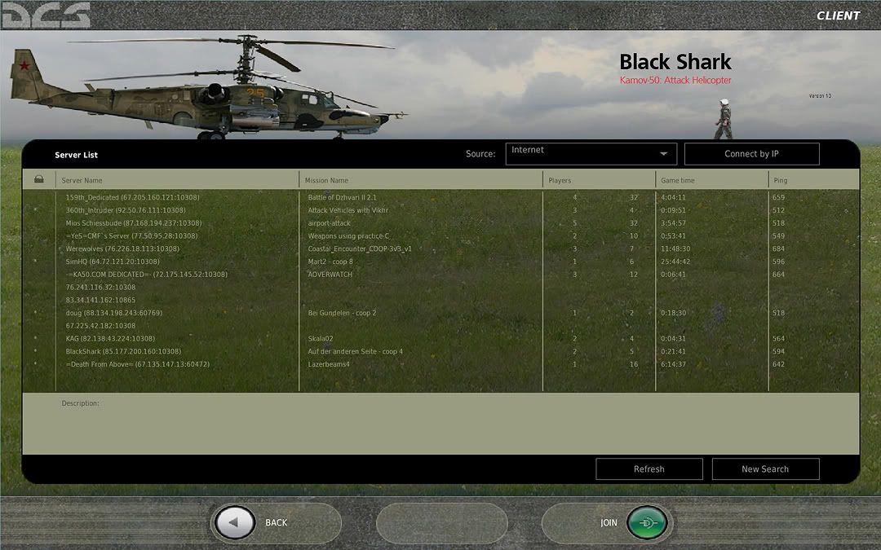Viewport: 881px width, 550px height.
Task: Sort servers by Players column
Action: click(560, 180)
